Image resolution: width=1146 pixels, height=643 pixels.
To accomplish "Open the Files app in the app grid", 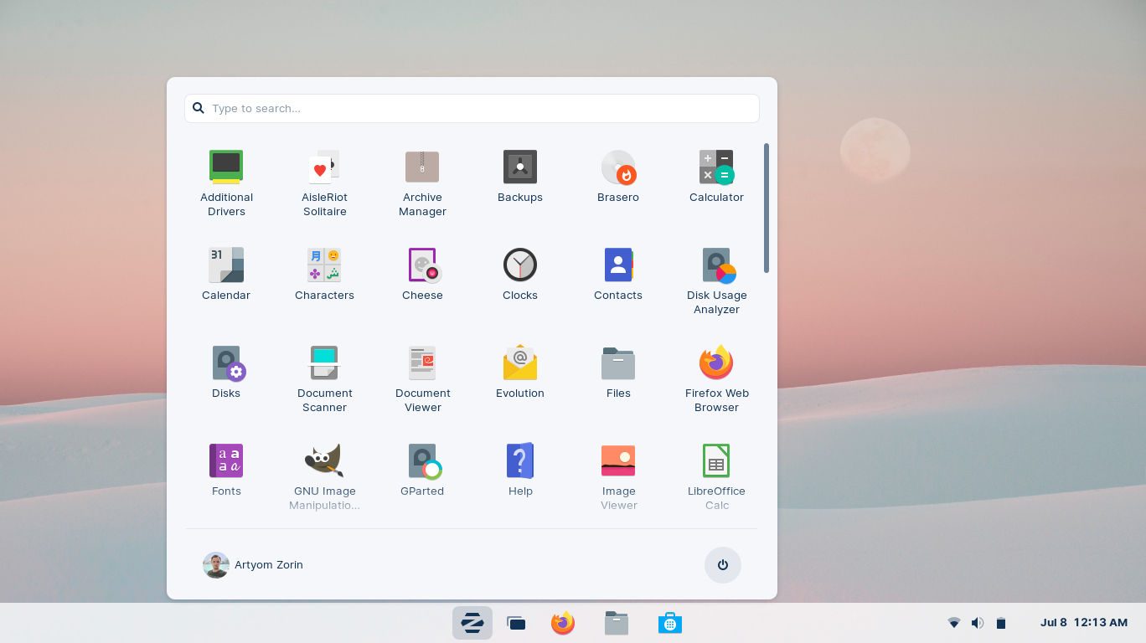I will pos(618,373).
